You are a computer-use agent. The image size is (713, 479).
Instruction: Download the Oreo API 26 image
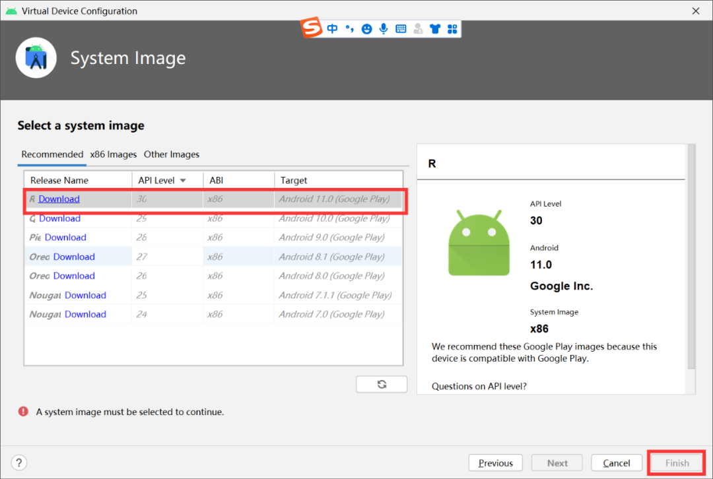[x=74, y=276]
